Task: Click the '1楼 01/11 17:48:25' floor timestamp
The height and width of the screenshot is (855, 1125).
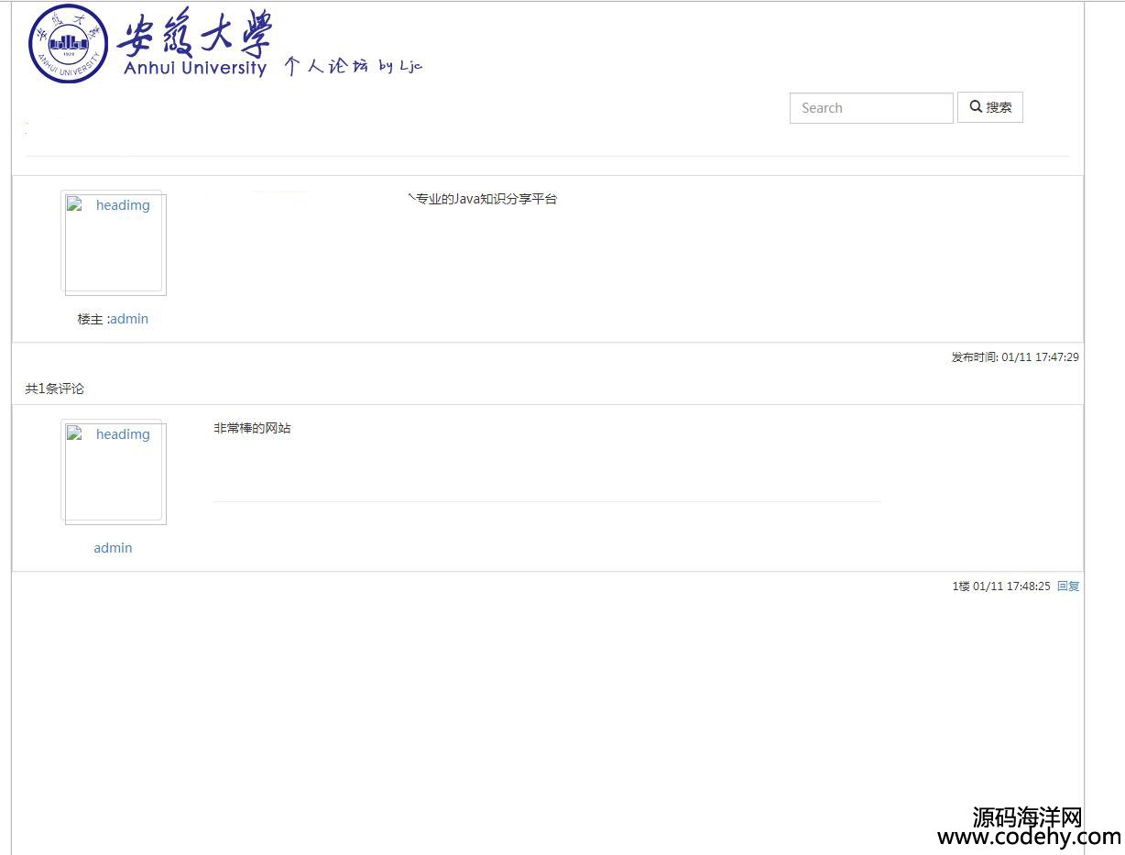Action: [x=1000, y=586]
